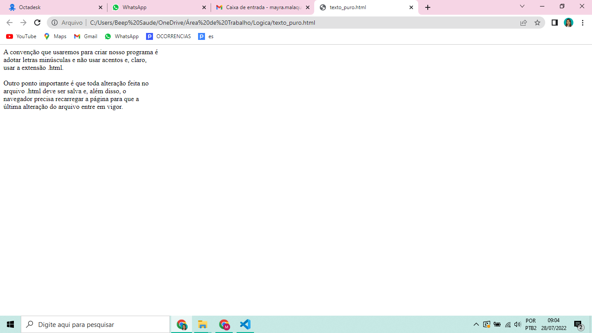Open the battery status icon
Image resolution: width=592 pixels, height=333 pixels.
pyautogui.click(x=497, y=324)
